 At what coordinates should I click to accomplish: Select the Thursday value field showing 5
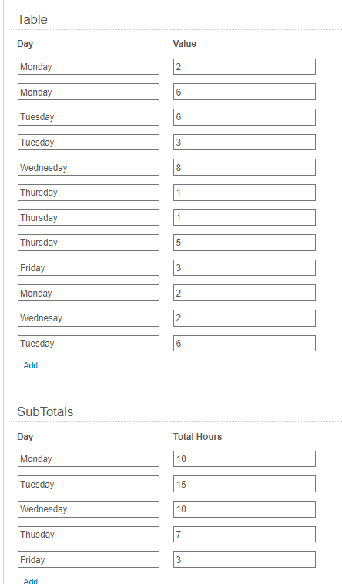[244, 243]
